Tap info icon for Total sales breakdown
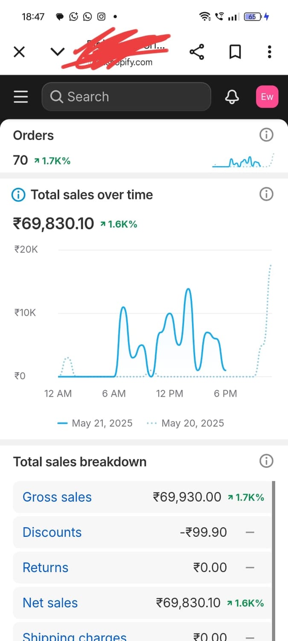The height and width of the screenshot is (641, 288). (x=266, y=461)
